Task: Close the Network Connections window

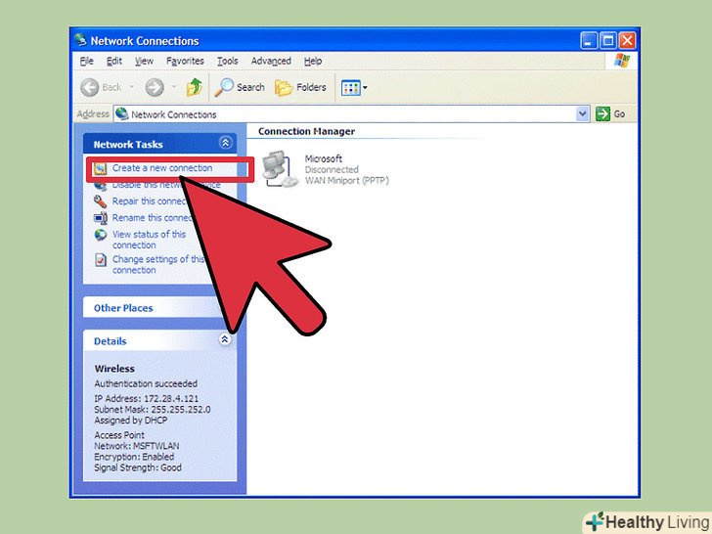Action: (x=627, y=41)
